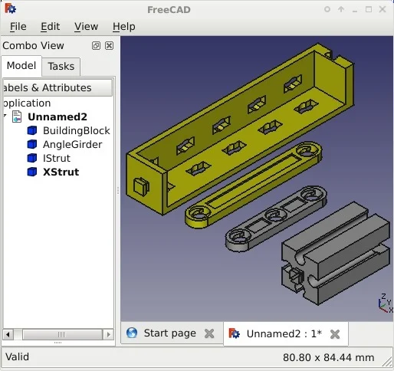Click the IStrut blue cube icon
Screen dimensions: 394x371
[32, 158]
